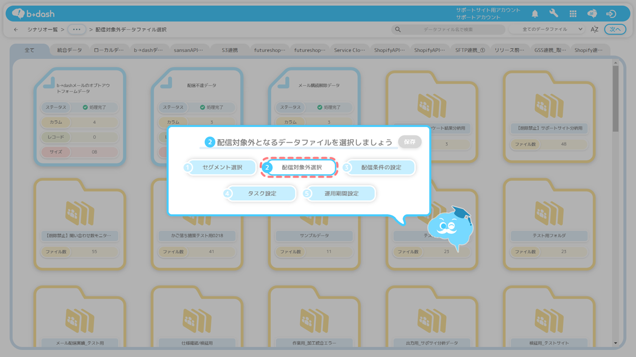Click folder icon of メール配信実績_テスト用
The height and width of the screenshot is (357, 636).
click(x=79, y=320)
